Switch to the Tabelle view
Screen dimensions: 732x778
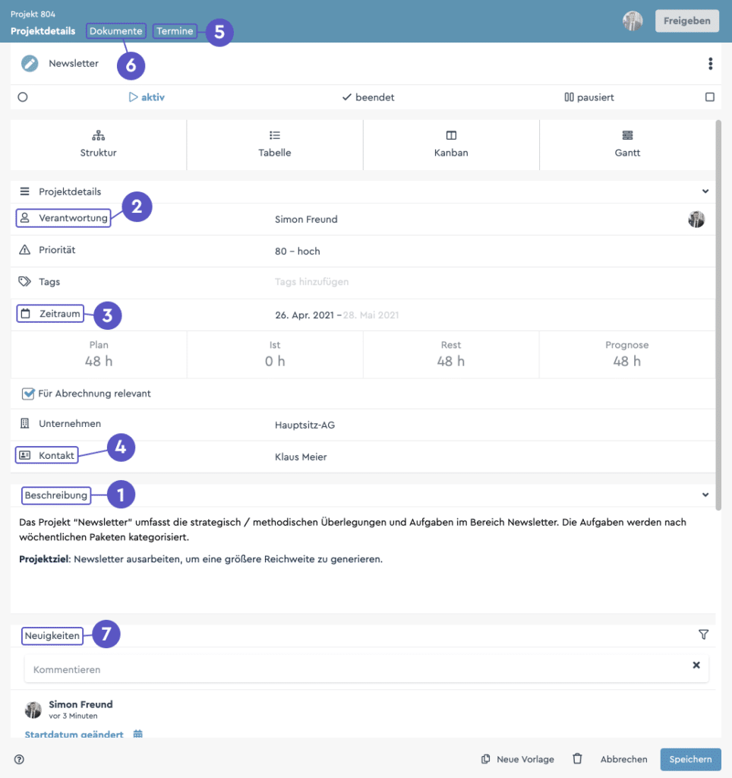(275, 144)
